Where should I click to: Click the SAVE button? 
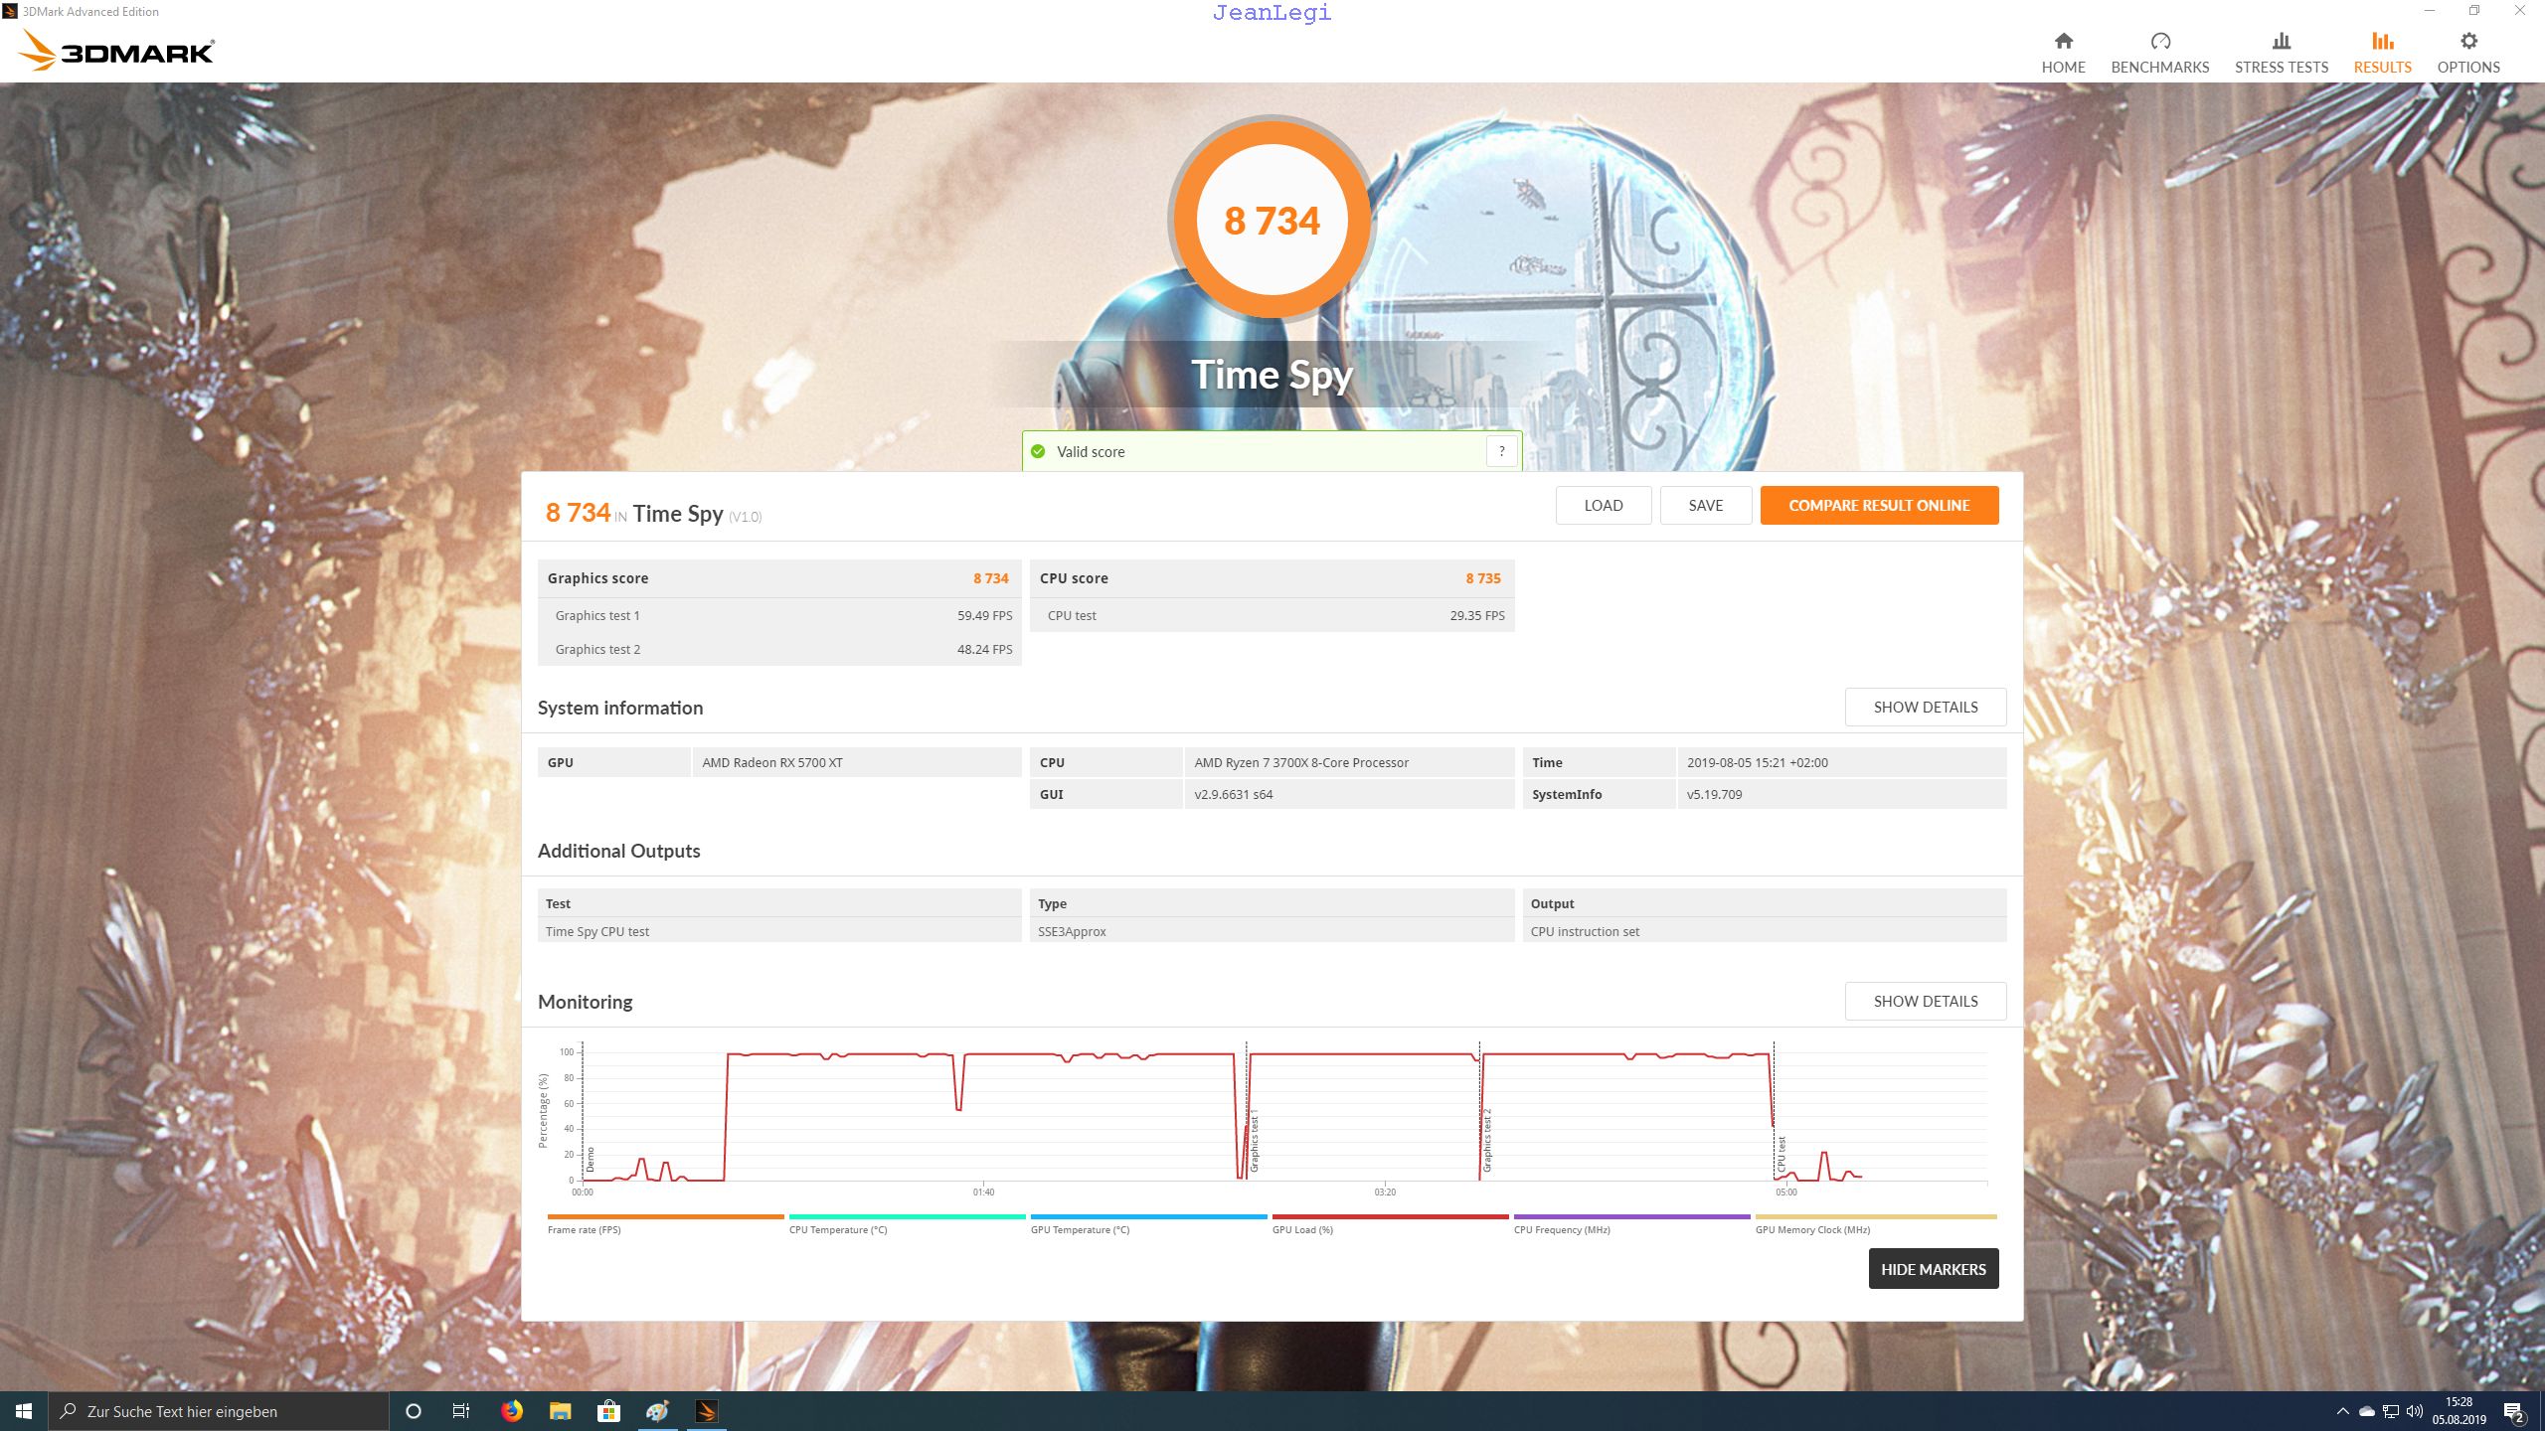tap(1704, 505)
